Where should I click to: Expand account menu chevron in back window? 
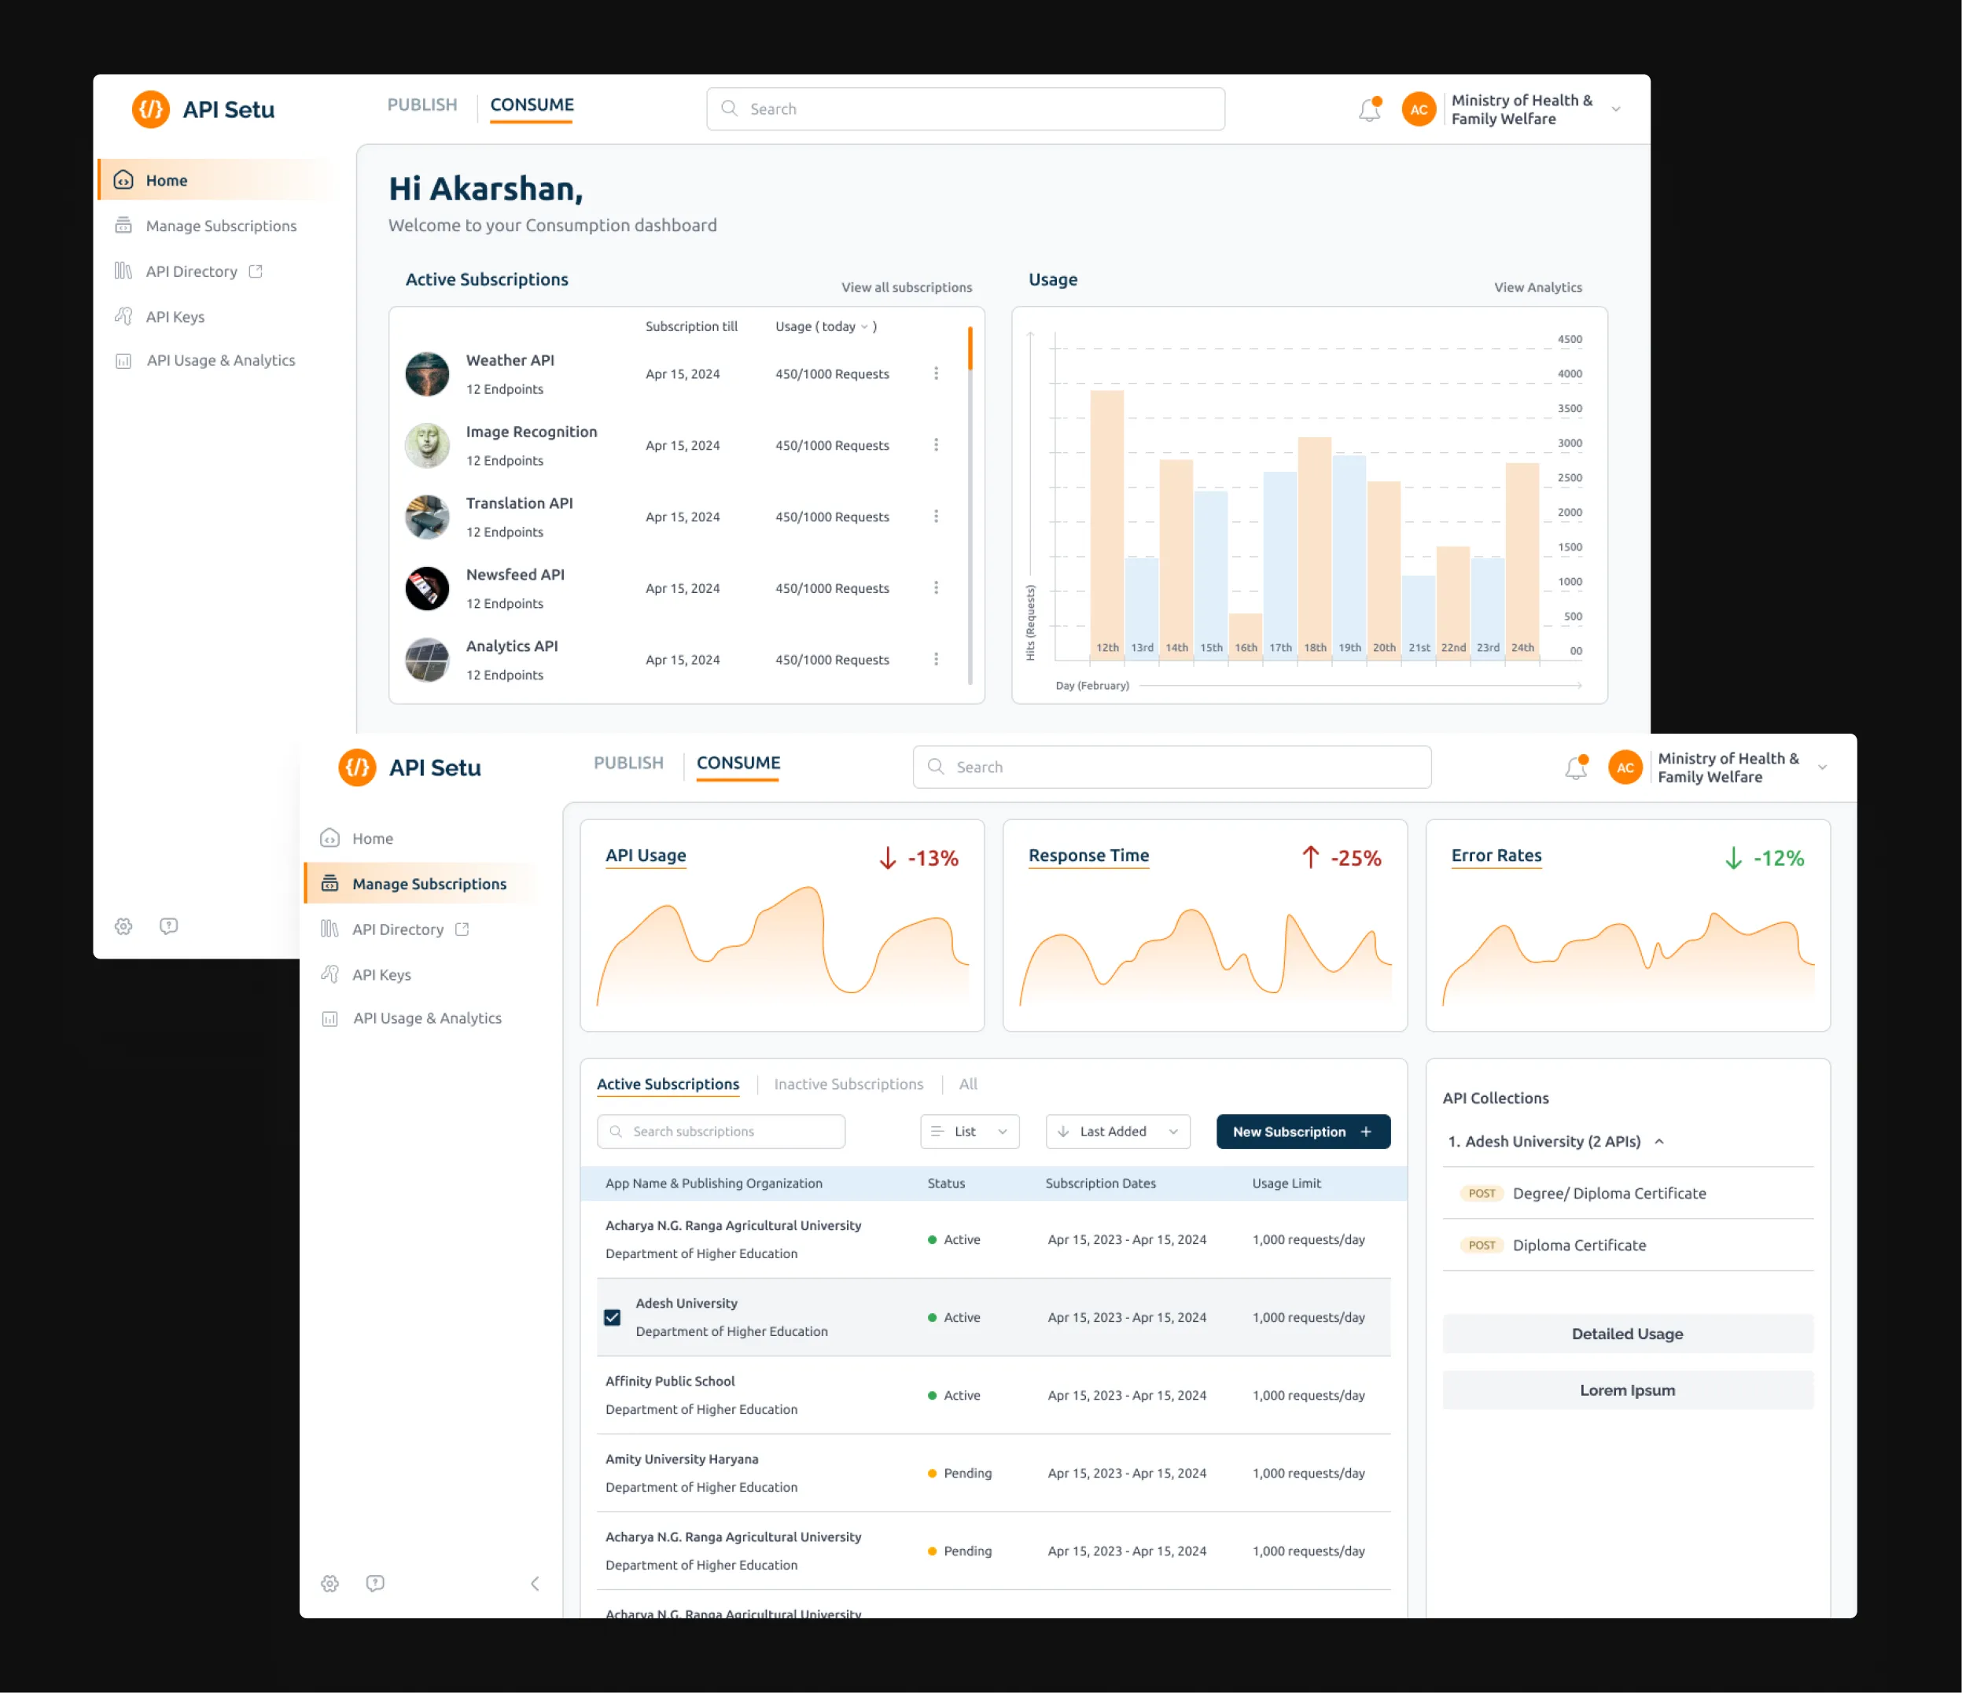point(1616,110)
